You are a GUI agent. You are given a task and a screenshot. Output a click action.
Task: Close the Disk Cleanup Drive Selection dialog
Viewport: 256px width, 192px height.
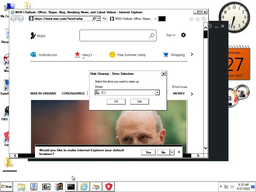click(163, 74)
